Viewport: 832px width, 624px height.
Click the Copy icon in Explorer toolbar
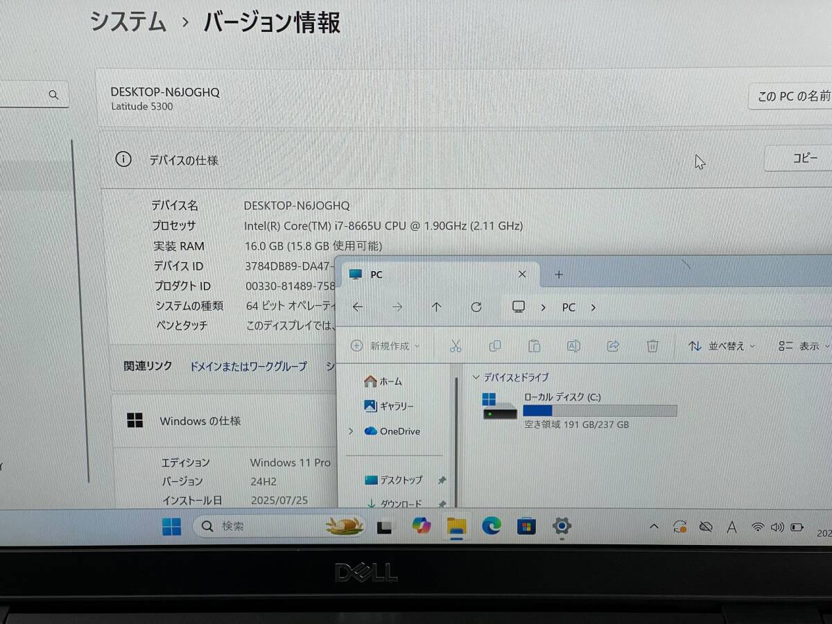494,345
